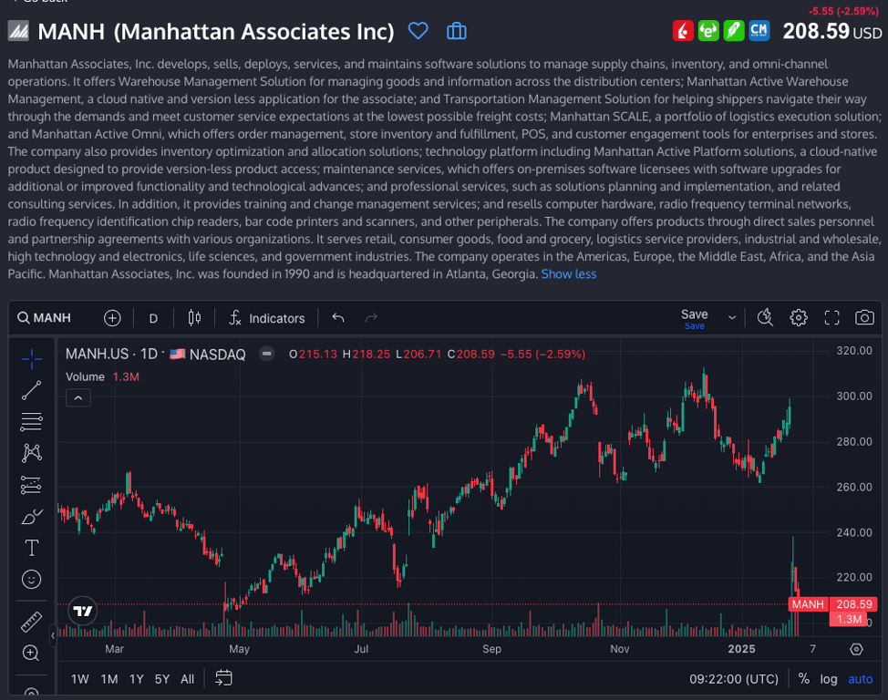Collapse the indicator legend chevron
This screenshot has height=700, width=888.
pyautogui.click(x=78, y=398)
